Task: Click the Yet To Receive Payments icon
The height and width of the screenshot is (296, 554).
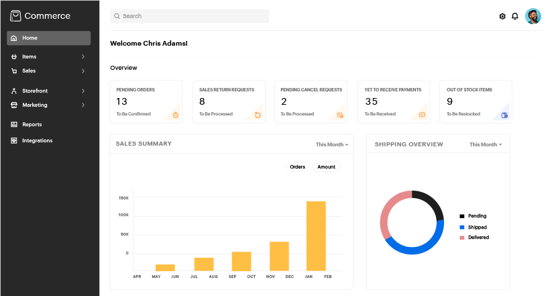Action: [422, 115]
